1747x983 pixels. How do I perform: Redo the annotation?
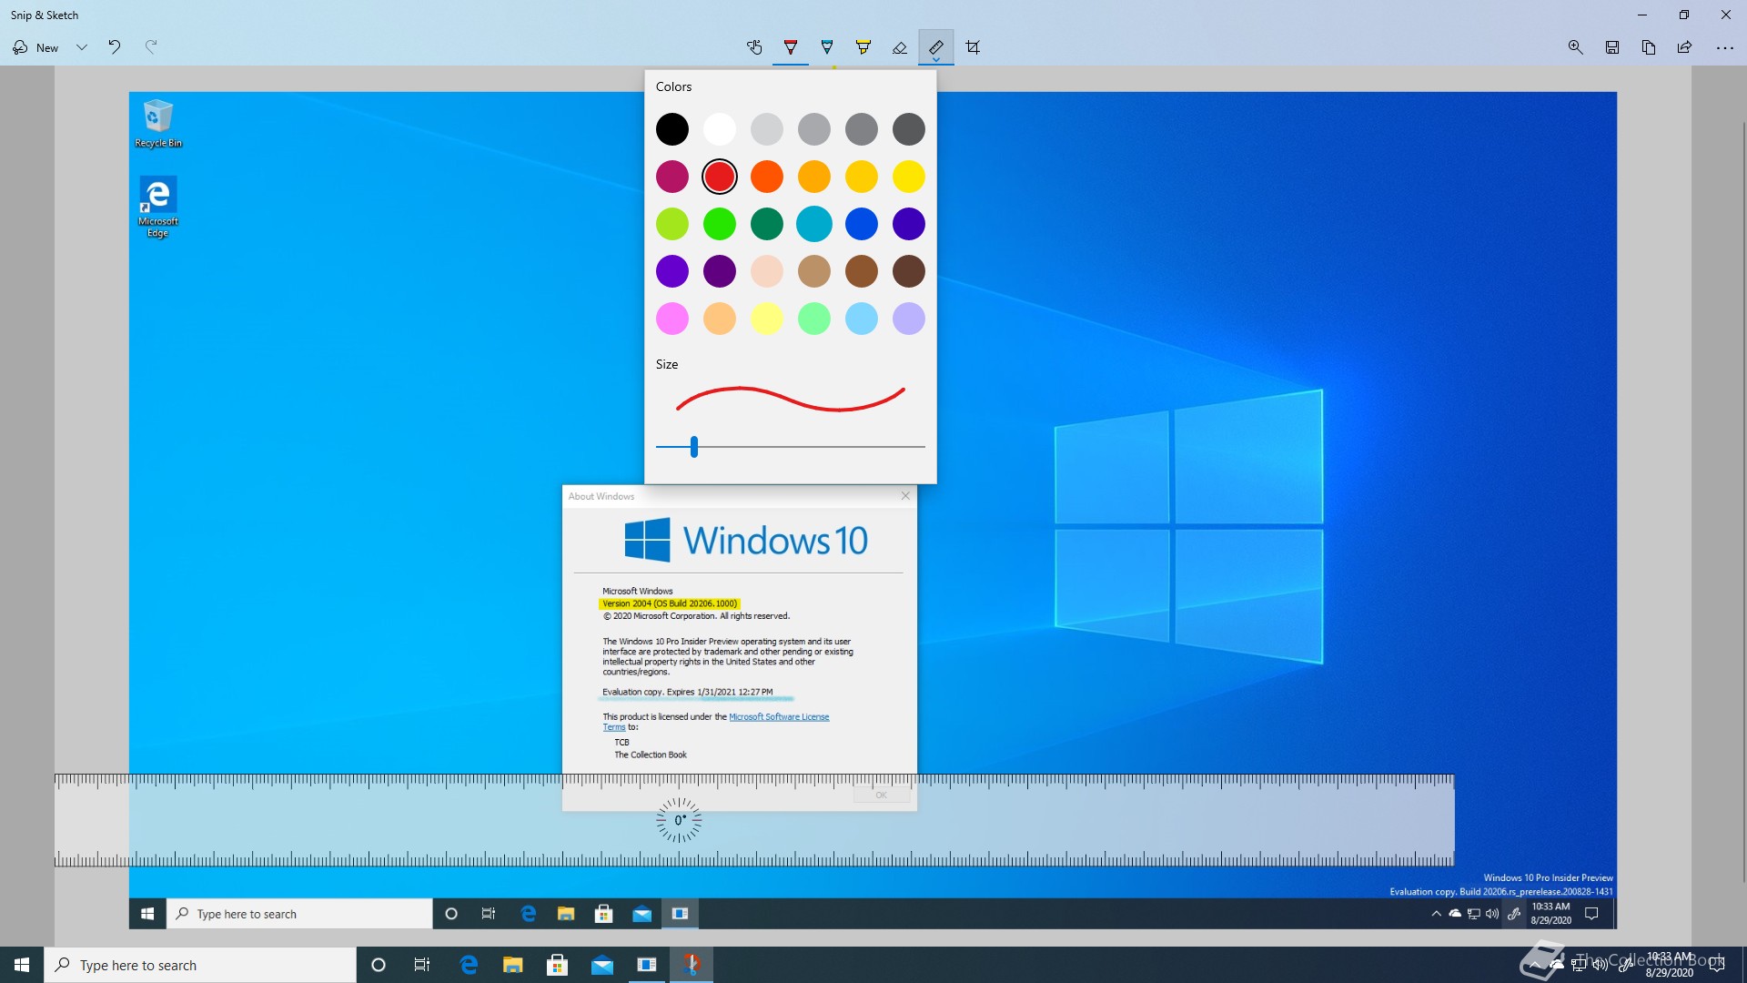[x=151, y=47]
